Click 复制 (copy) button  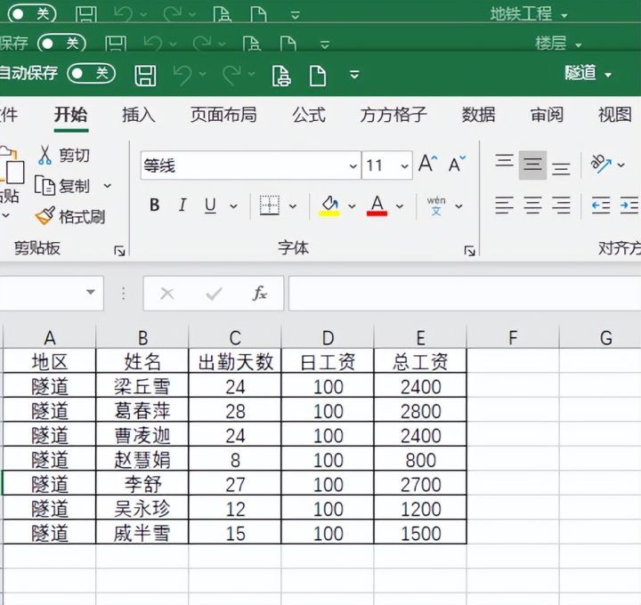62,186
